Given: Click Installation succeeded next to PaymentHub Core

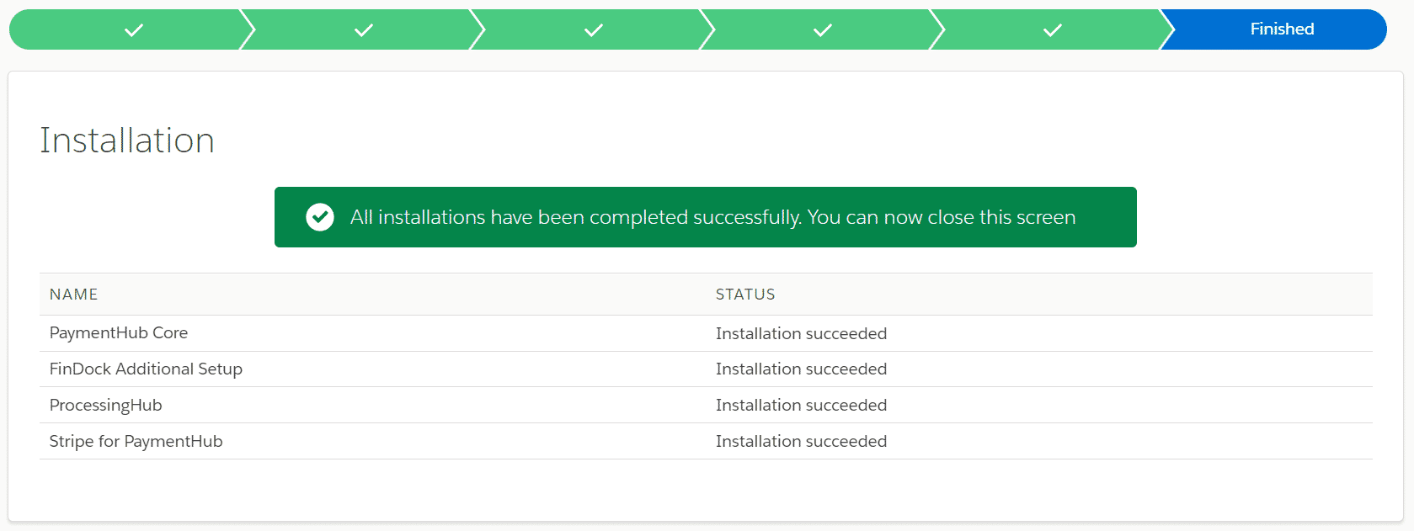Looking at the screenshot, I should (801, 333).
